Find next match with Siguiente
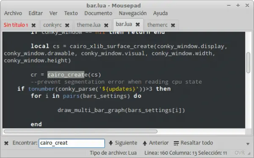The height and width of the screenshot is (158, 254). [x=123, y=143]
